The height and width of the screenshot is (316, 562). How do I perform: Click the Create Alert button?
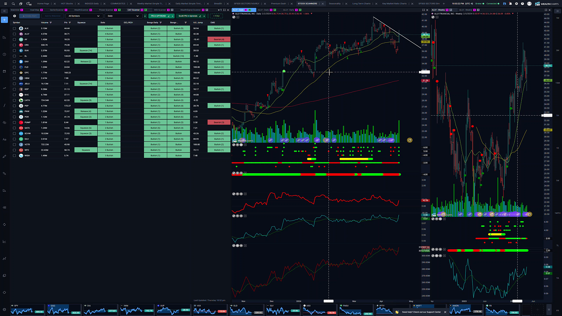click(29, 16)
